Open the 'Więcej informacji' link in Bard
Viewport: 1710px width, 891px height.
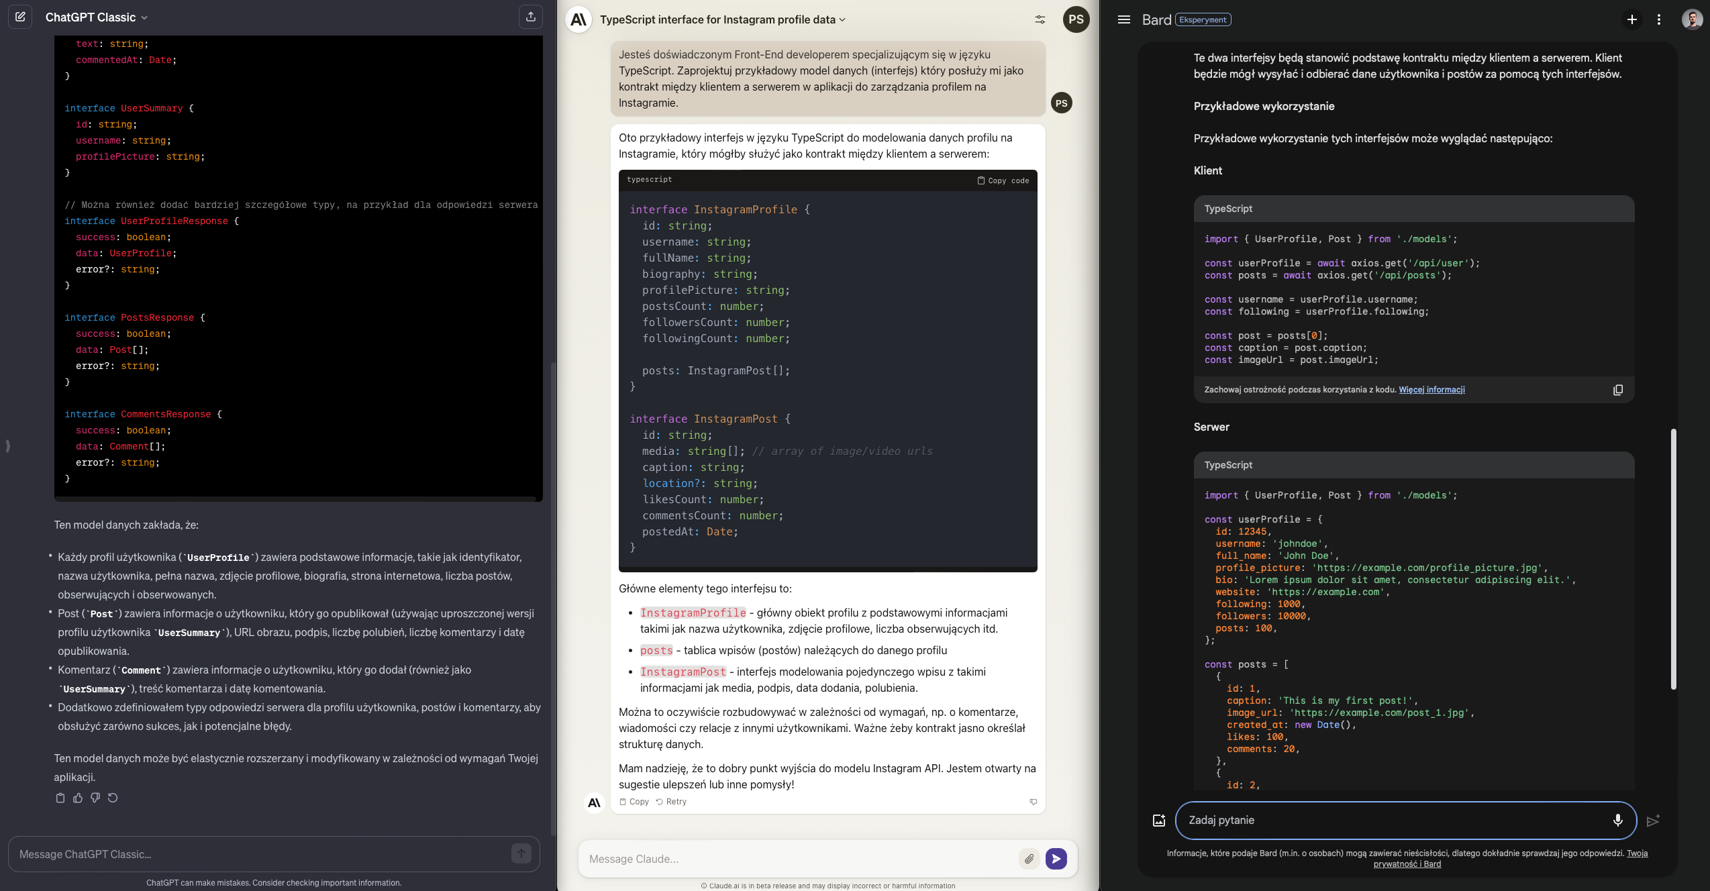pyautogui.click(x=1431, y=390)
